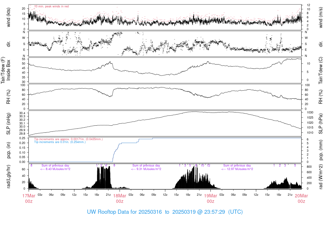Click the 'Inside Box' label on the left
This screenshot has width=330, height=225.
pos(8,70)
